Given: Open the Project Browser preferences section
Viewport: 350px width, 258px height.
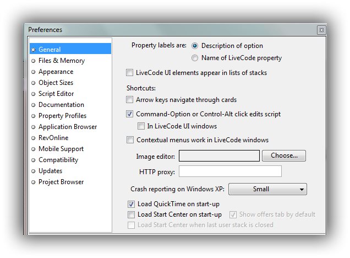Looking at the screenshot, I should [x=61, y=182].
